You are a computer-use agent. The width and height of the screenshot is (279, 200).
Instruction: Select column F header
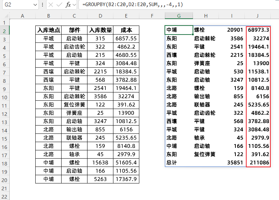coord(152,16)
